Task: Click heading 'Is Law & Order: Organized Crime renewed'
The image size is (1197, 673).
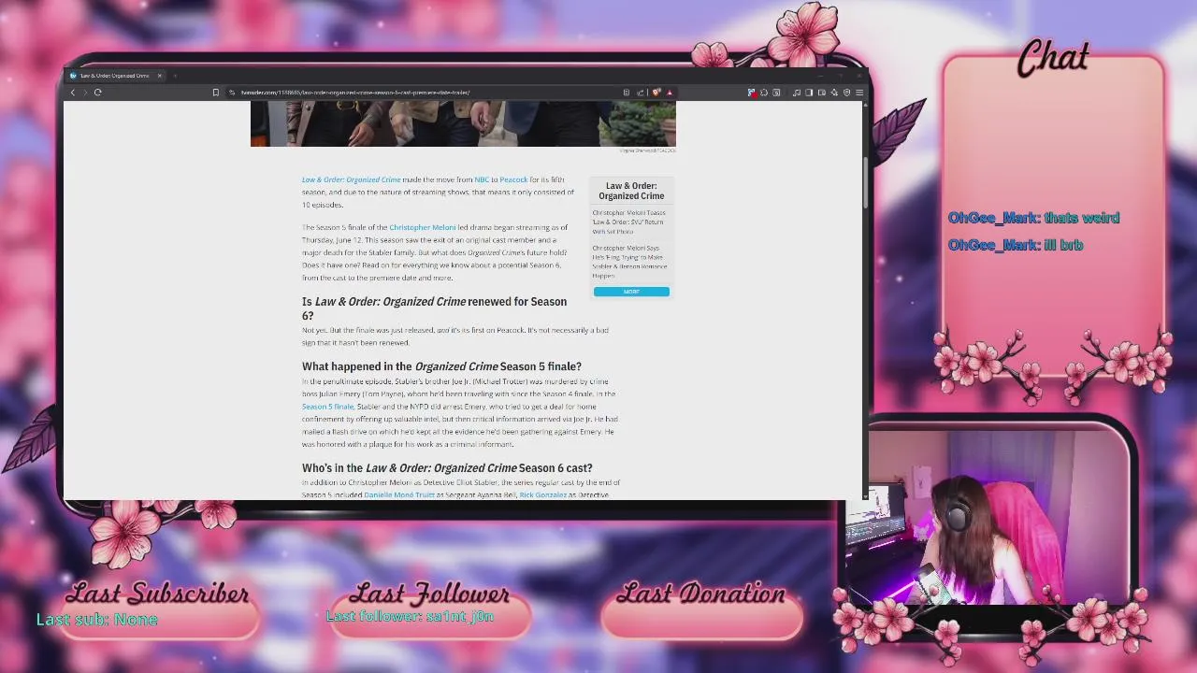Action: [434, 308]
